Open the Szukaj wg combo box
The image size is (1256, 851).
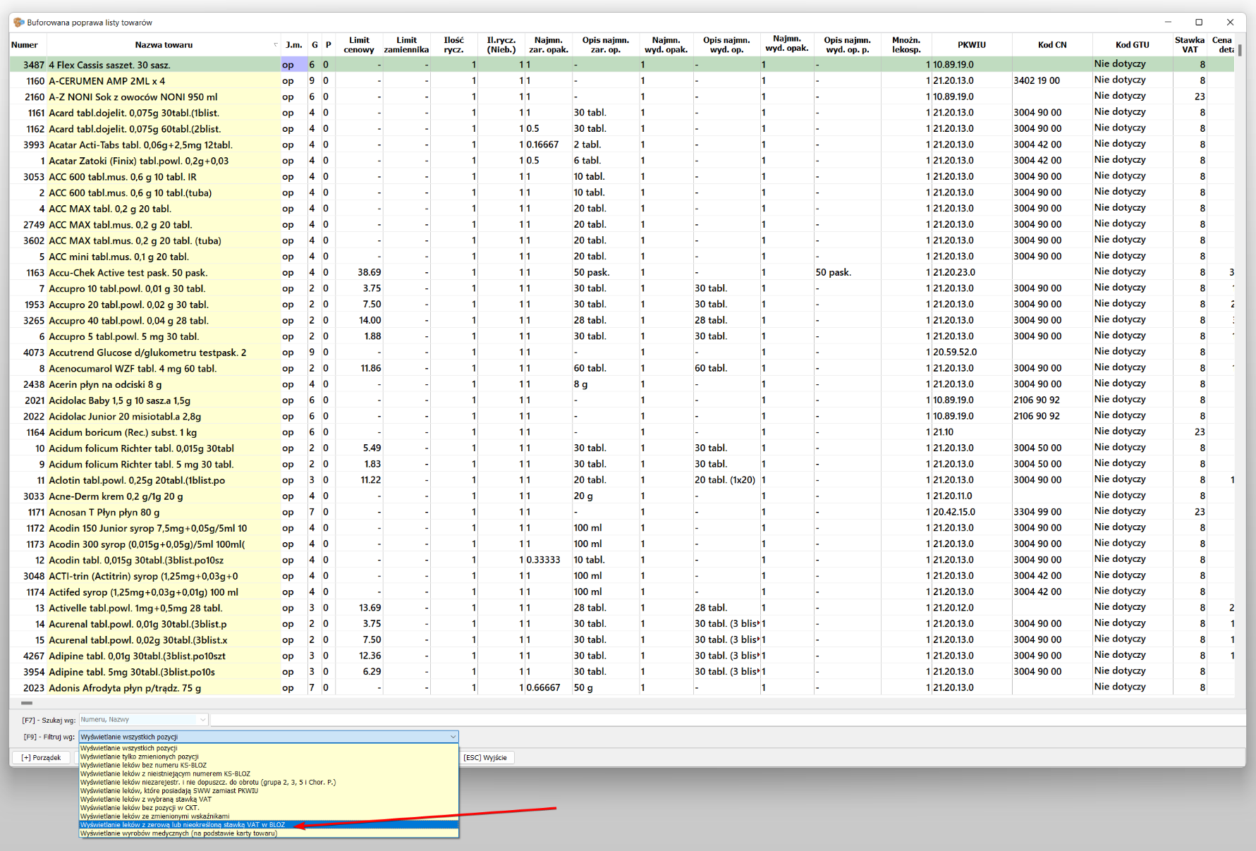[143, 720]
